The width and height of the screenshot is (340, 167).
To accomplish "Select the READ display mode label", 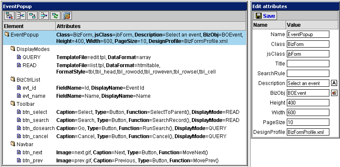I will click(29, 65).
